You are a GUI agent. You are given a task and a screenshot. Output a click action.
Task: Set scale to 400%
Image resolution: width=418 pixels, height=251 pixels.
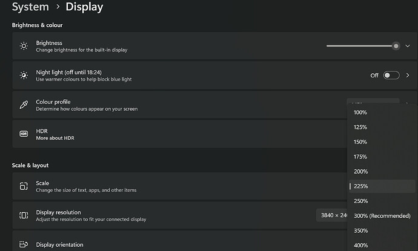coord(360,245)
